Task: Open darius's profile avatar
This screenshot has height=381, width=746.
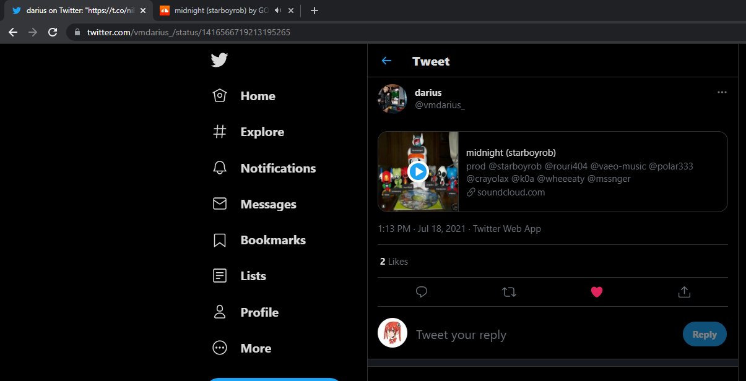Action: pos(392,98)
